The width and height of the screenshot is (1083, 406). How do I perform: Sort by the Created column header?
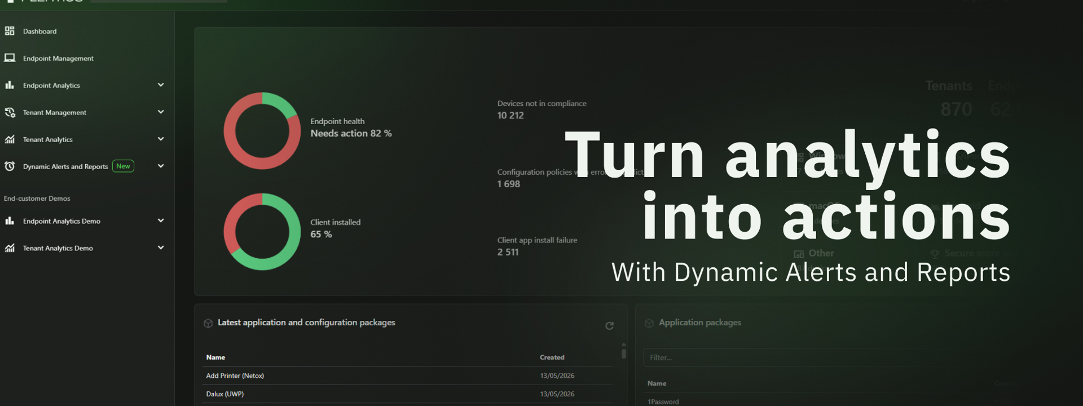tap(552, 358)
